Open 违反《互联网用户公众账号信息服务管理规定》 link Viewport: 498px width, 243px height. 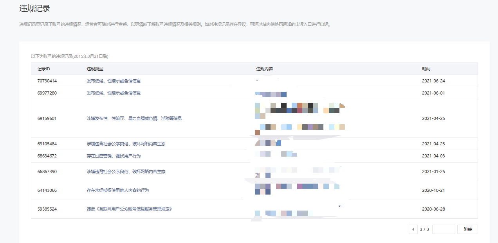129,209
